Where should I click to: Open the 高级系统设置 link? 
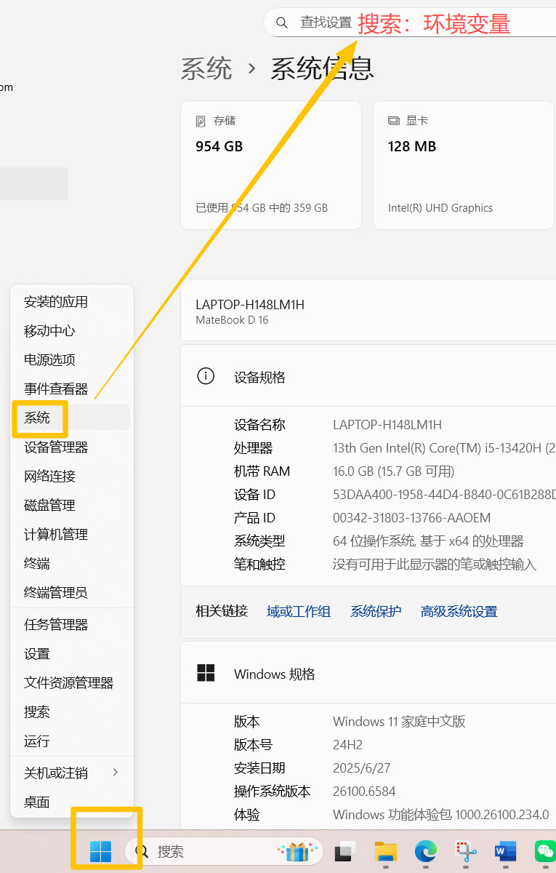(459, 611)
